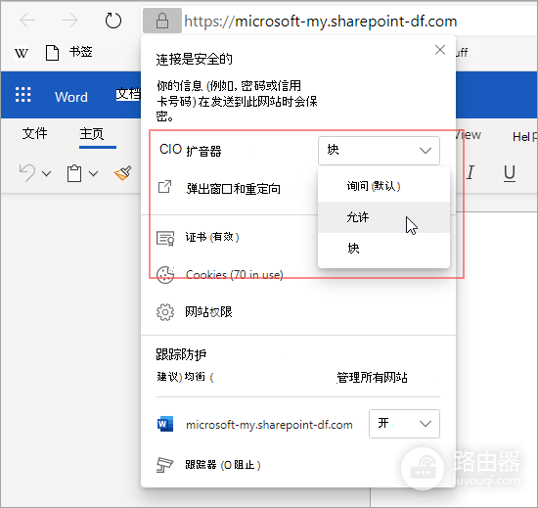
Task: Click the 跟踪防护 heading
Action: [181, 354]
